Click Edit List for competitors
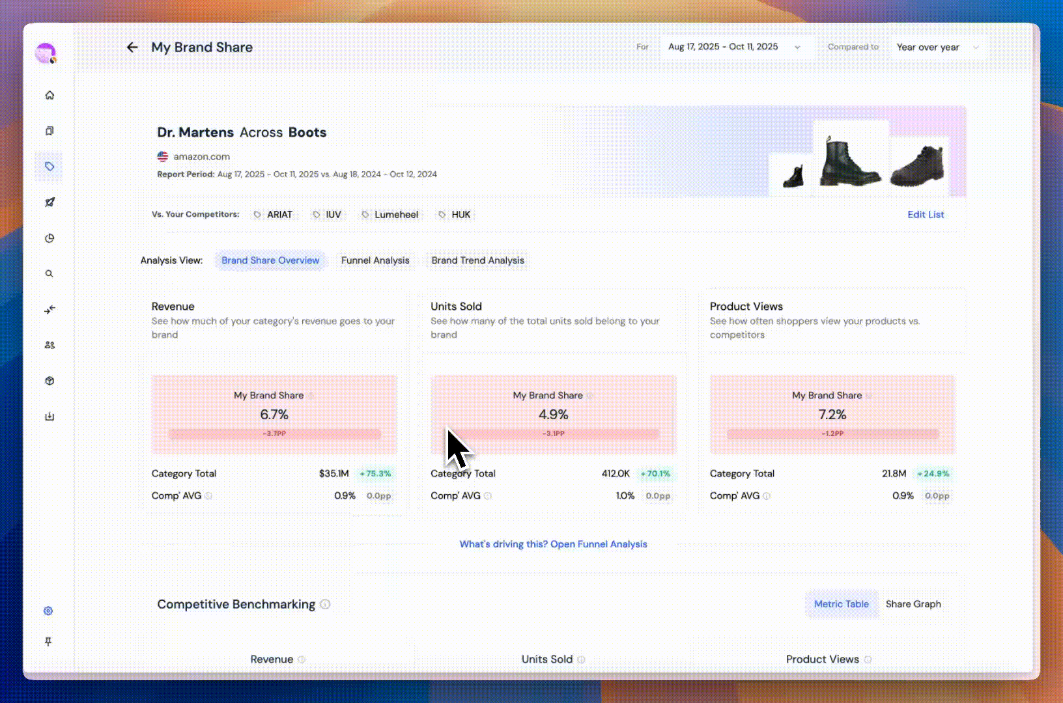The height and width of the screenshot is (703, 1063). [x=926, y=215]
